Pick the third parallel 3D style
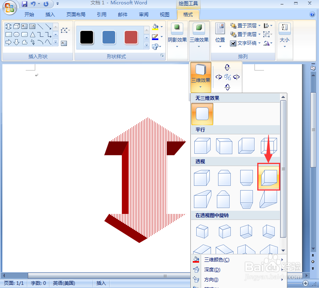Image resolution: width=319 pixels, height=288 pixels. click(246, 146)
